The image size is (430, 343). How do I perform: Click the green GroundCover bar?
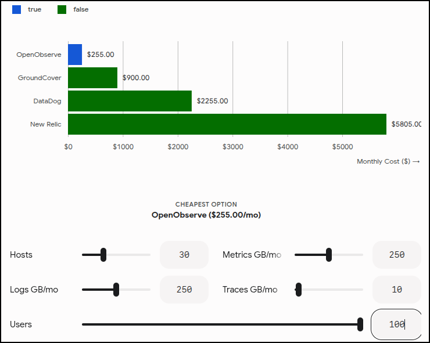click(x=93, y=78)
